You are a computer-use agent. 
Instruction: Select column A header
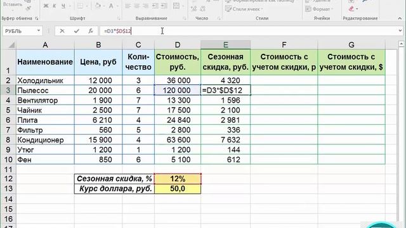point(45,45)
